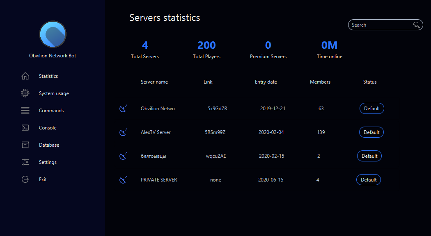
Task: Select the AlexTV Server name
Action: (156, 132)
